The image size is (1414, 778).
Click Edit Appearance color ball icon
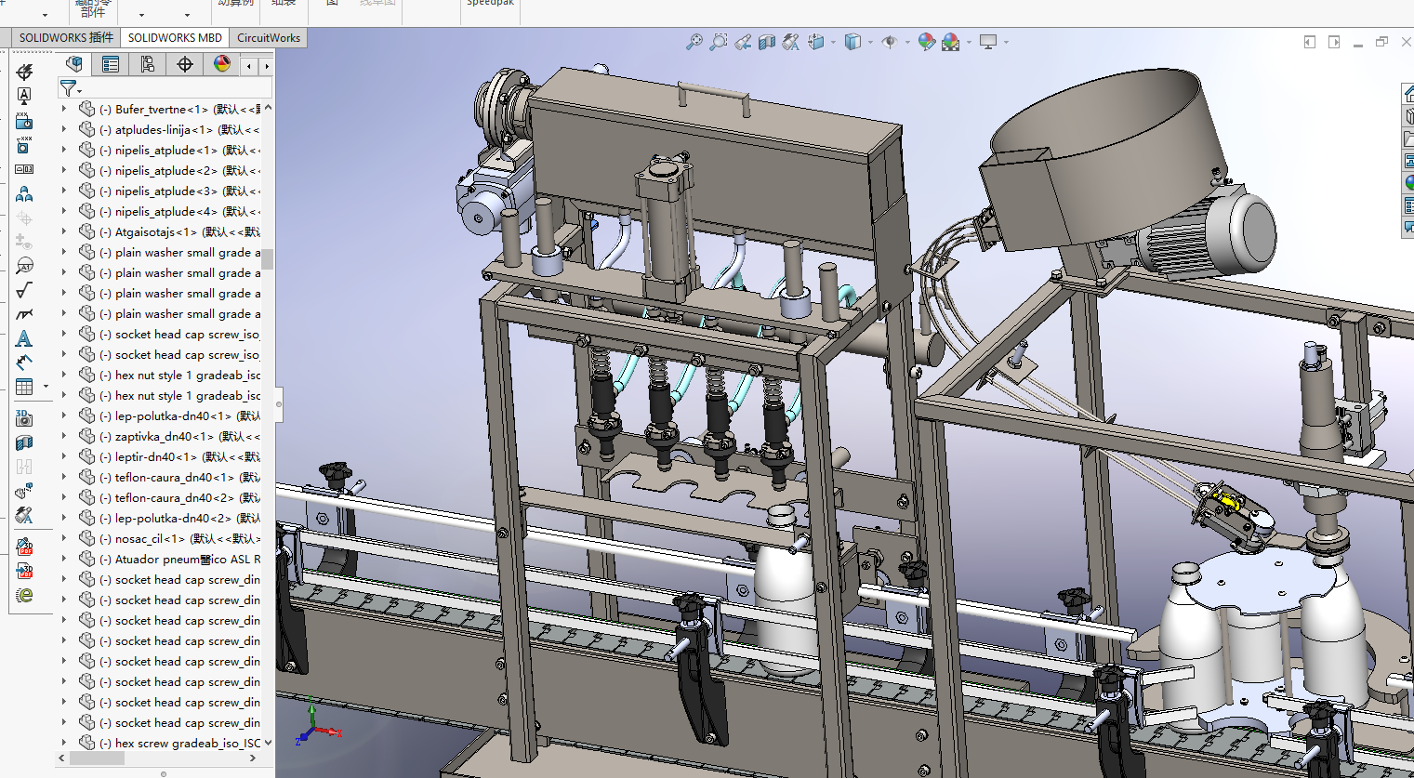point(926,42)
